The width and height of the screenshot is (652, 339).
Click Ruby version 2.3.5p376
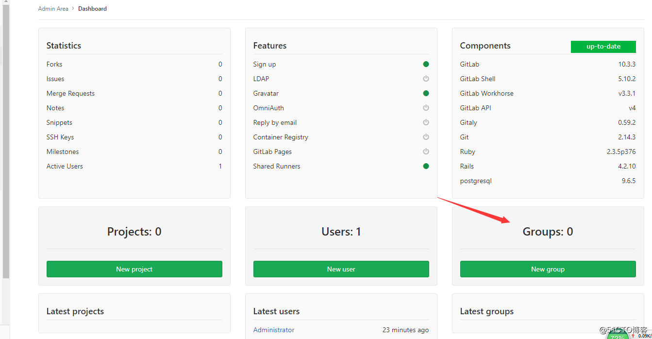coord(621,152)
